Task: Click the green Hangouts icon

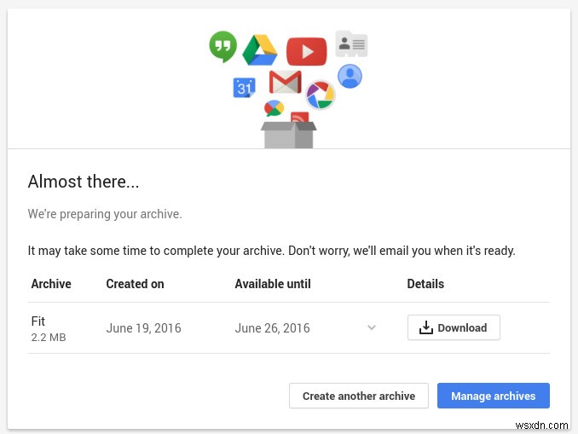Action: pos(223,46)
